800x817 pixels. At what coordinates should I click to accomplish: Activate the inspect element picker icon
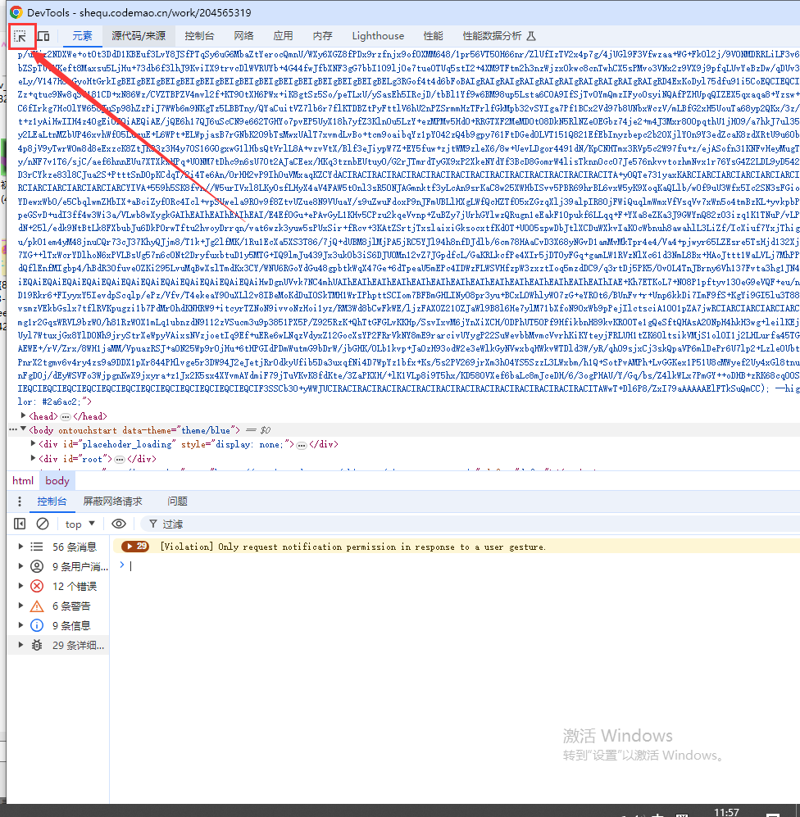(x=20, y=37)
